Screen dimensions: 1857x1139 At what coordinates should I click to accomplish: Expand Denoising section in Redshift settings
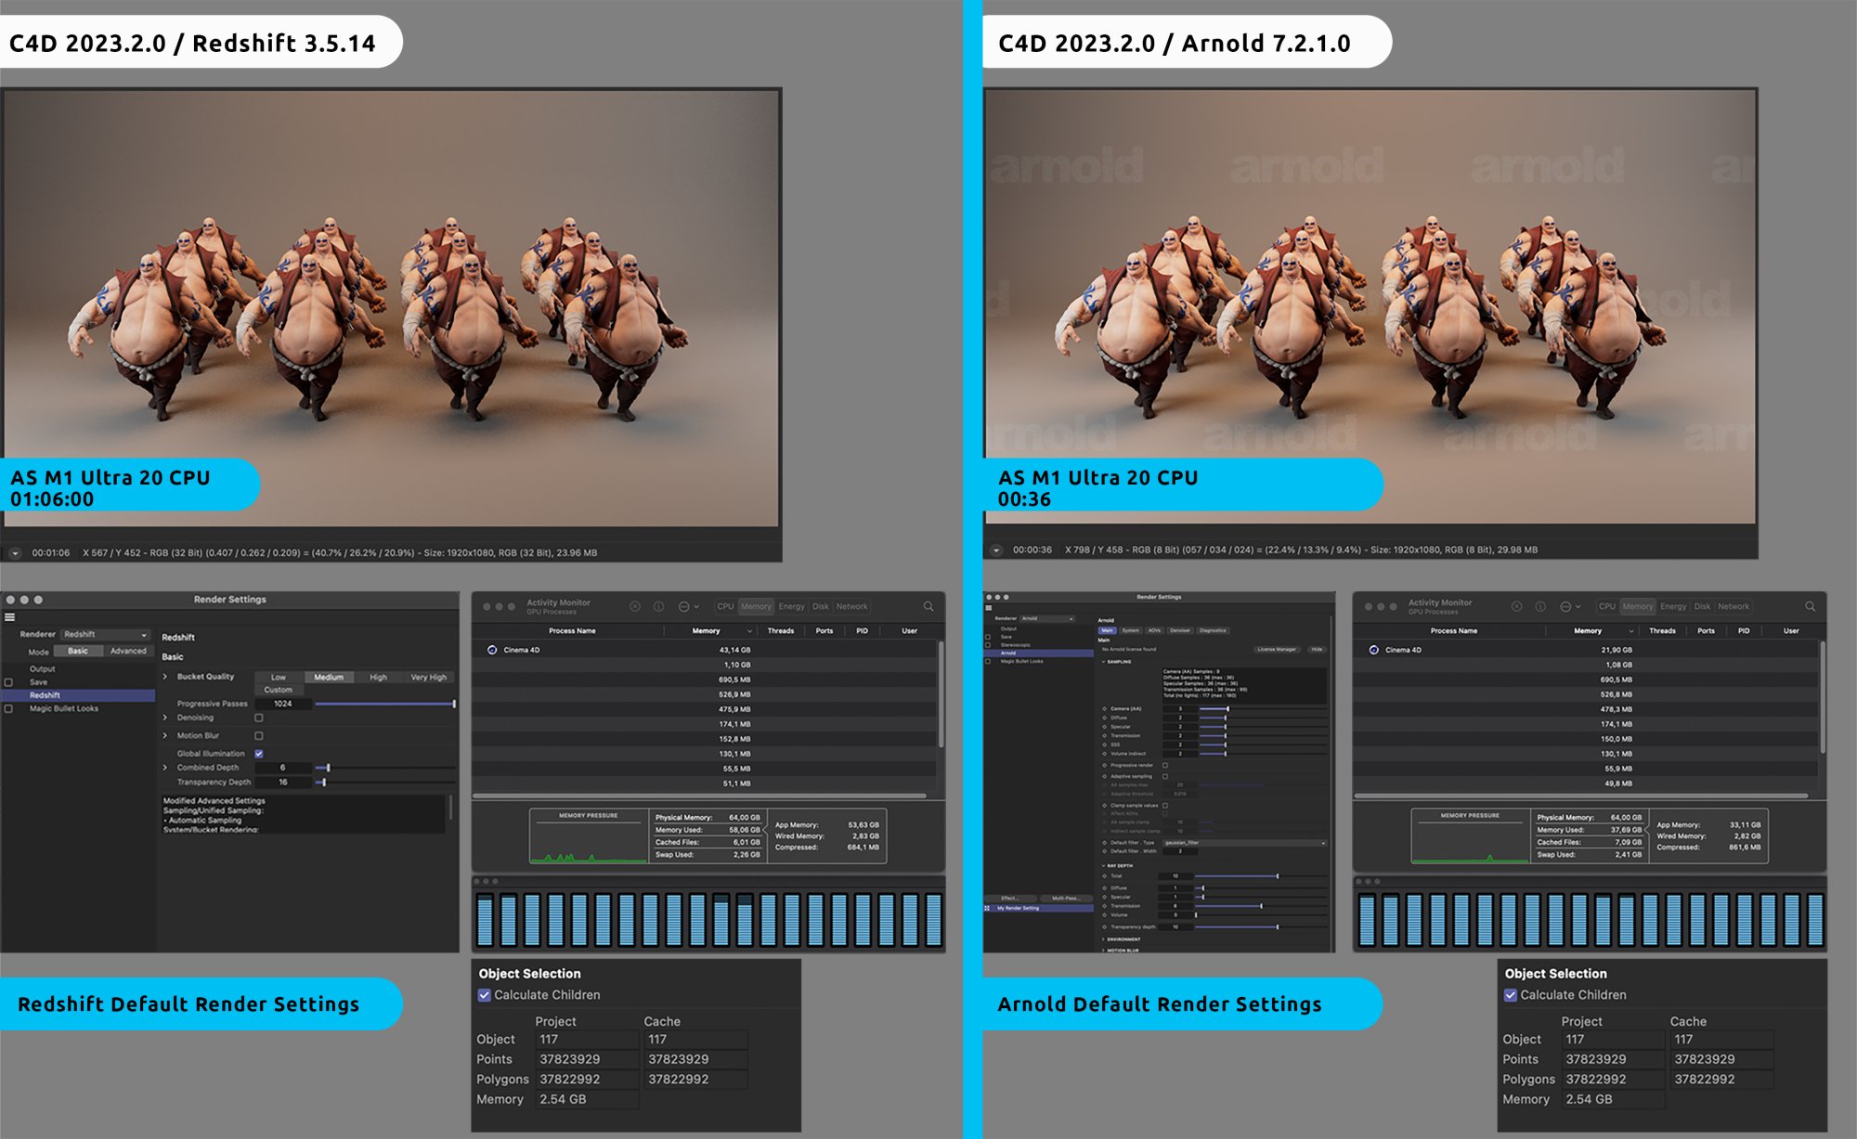165,718
